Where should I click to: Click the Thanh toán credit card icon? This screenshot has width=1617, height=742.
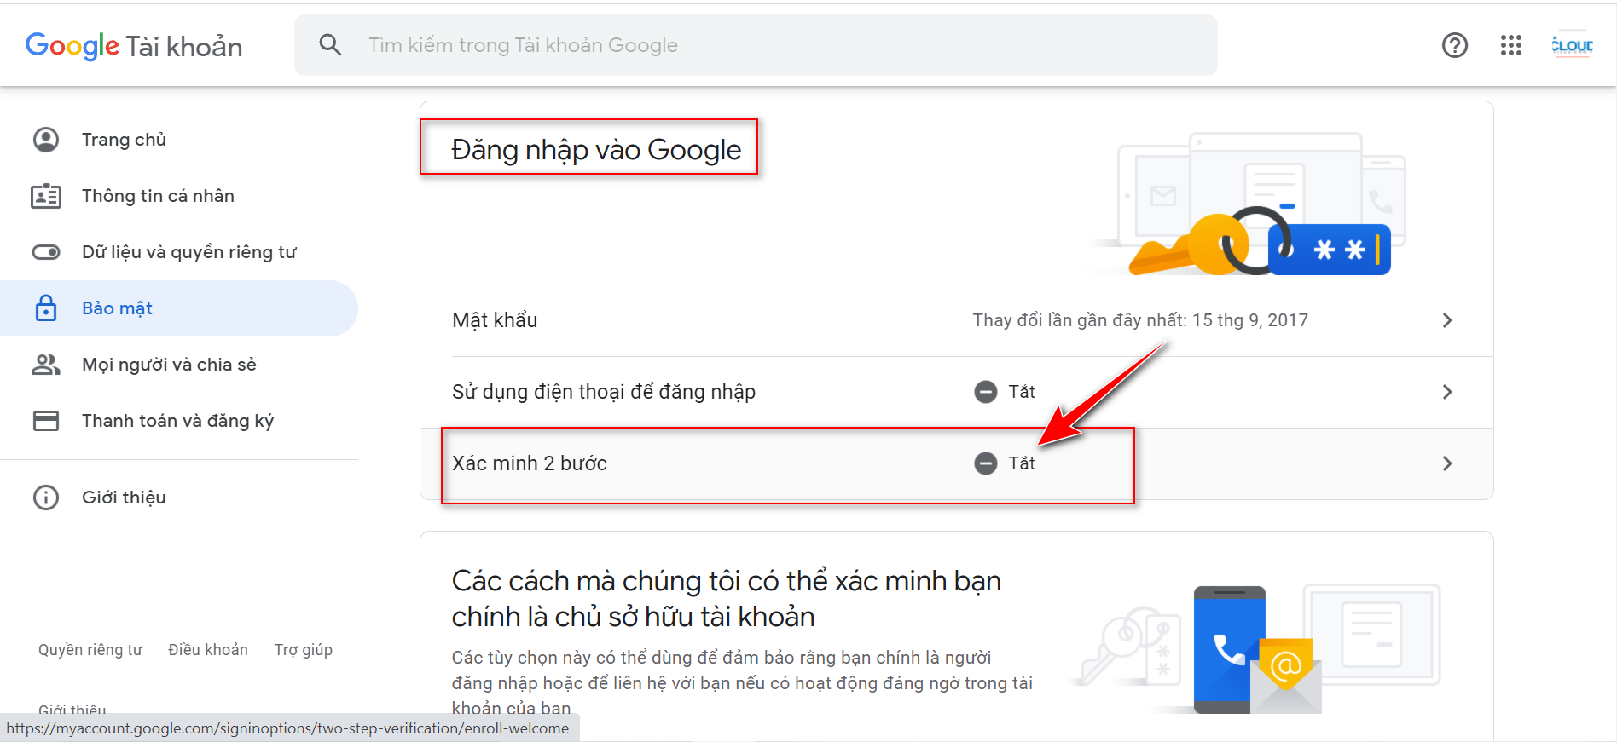click(46, 421)
